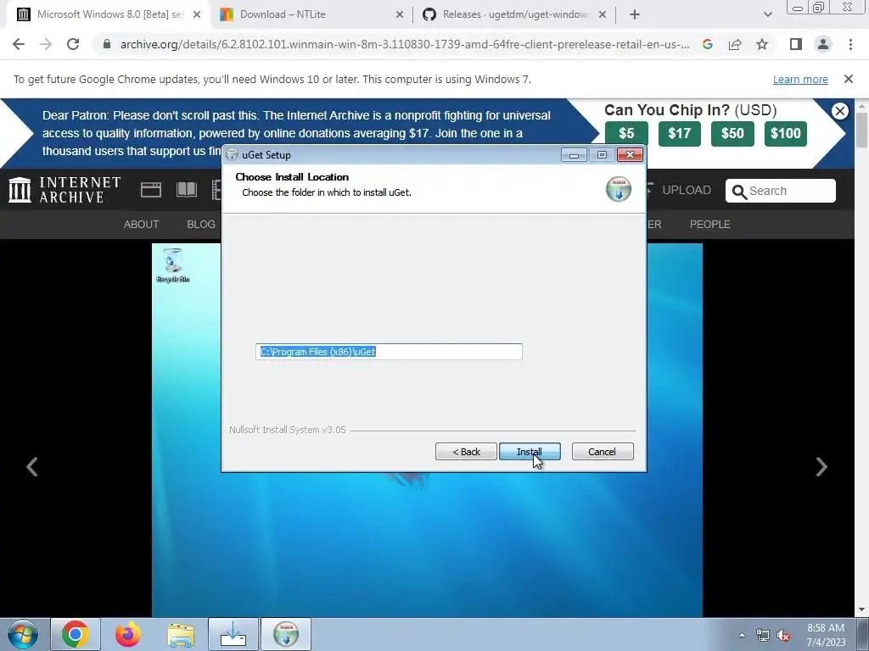Viewport: 869px width, 651px height.
Task: Open Learn more link in update notice
Action: [x=800, y=79]
